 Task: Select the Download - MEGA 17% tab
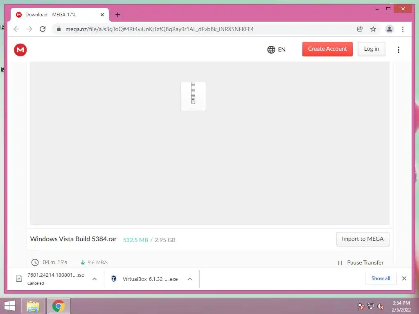[60, 15]
